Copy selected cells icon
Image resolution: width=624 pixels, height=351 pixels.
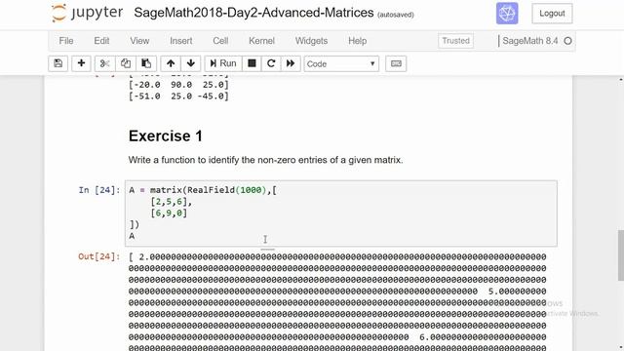click(x=126, y=63)
